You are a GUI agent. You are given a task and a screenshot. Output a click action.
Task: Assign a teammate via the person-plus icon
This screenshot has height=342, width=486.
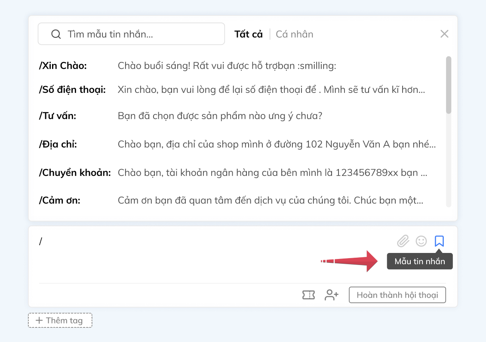click(331, 295)
